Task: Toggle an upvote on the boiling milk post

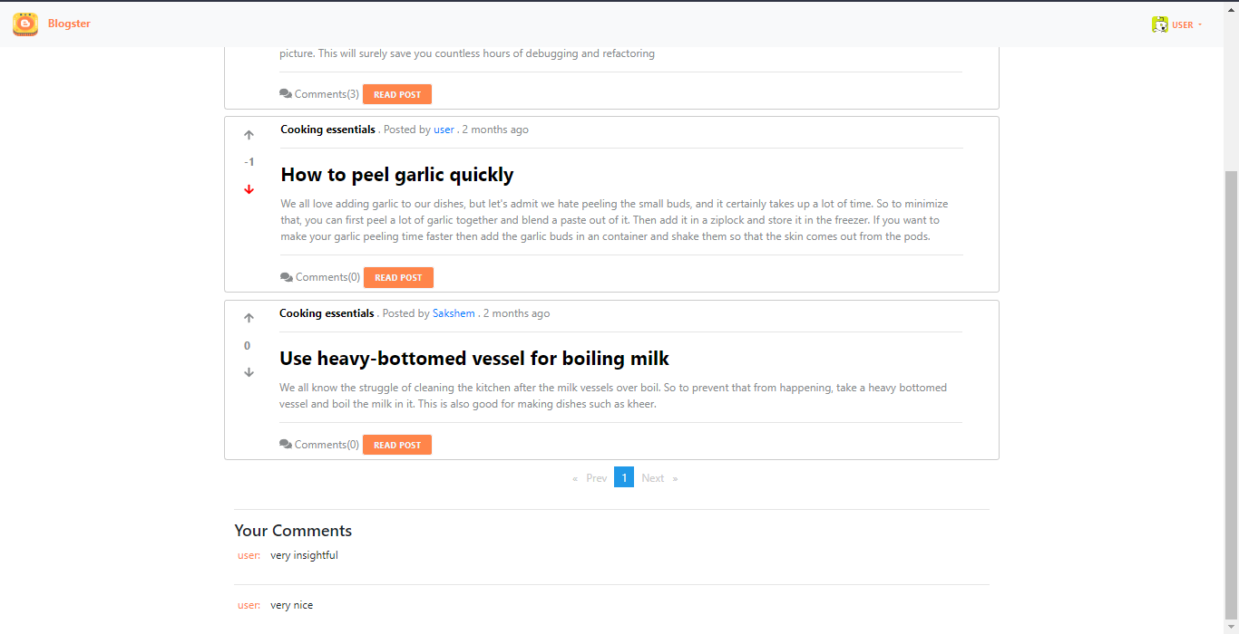Action: tap(249, 317)
